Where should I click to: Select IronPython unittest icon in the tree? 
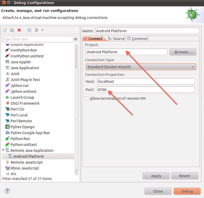click(7, 56)
